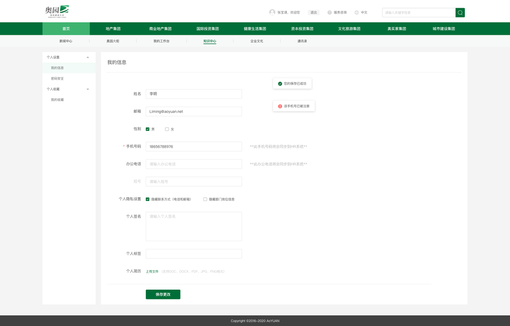
Task: Click the Copyright AoYUAN footer text
Action: coord(255,321)
